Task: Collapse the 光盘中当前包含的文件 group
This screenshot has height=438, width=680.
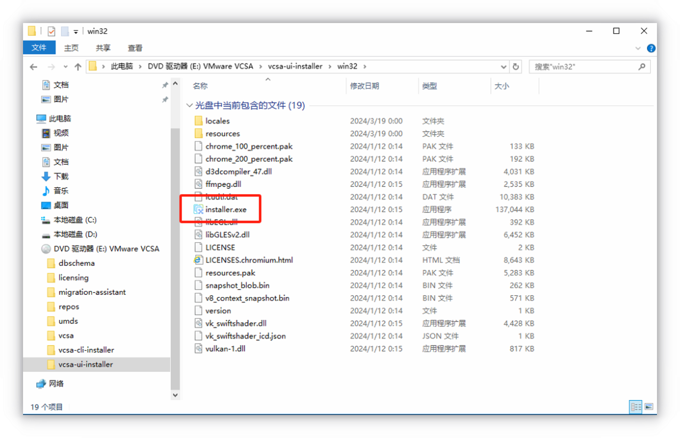Action: 189,105
